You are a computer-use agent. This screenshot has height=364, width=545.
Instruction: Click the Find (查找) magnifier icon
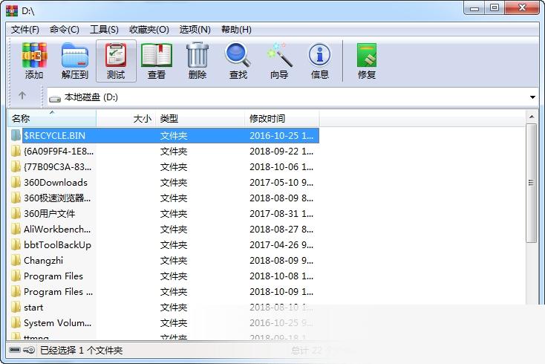pos(238,55)
